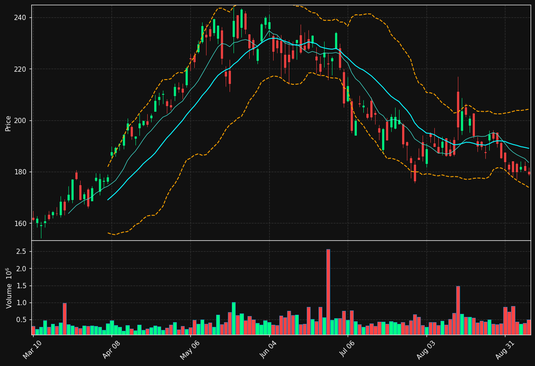
Task: Select the 1.0 volume tick label
Action: point(22,303)
